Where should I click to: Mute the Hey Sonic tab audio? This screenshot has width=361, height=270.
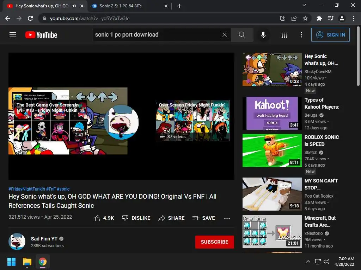74,6
